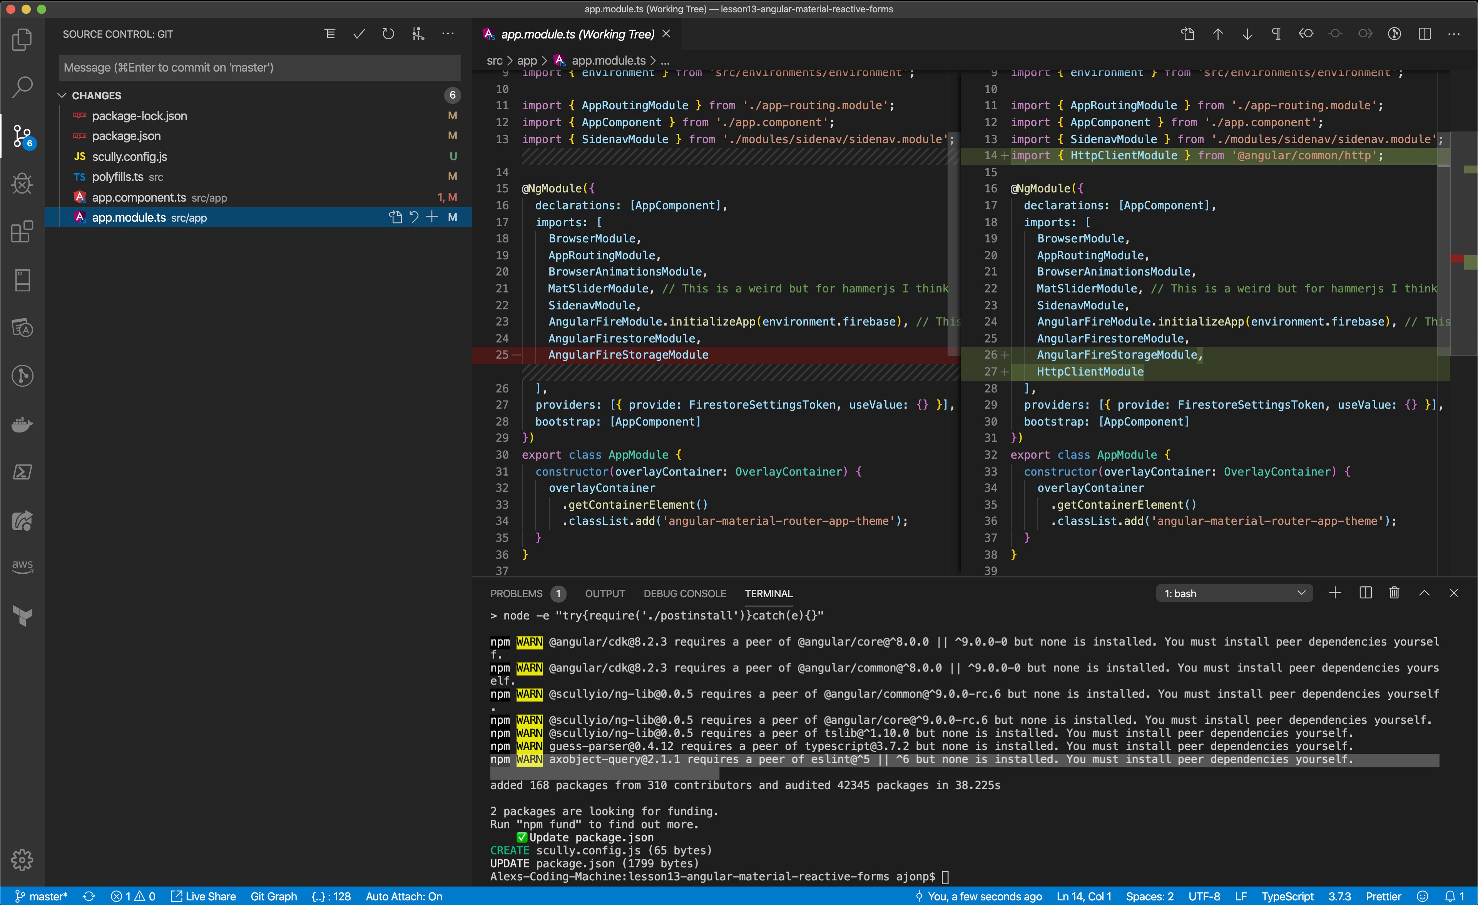Change encoding via UTF-8 status item
The image size is (1478, 905).
click(1204, 896)
